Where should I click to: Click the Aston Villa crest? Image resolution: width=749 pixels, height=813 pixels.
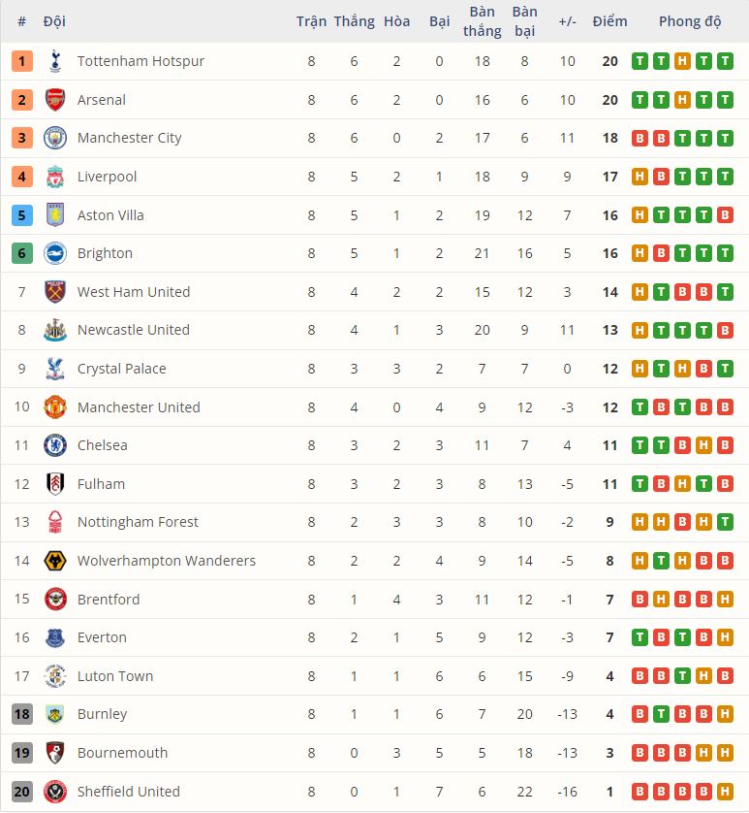point(53,214)
